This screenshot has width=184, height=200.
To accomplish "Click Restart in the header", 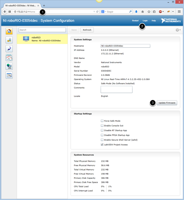I will (135, 21).
